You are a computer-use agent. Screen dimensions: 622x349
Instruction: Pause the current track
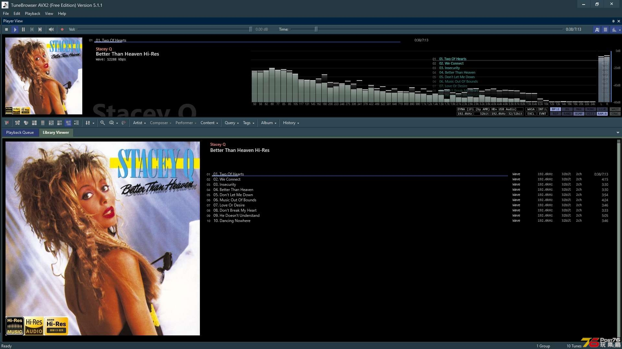pyautogui.click(x=23, y=29)
